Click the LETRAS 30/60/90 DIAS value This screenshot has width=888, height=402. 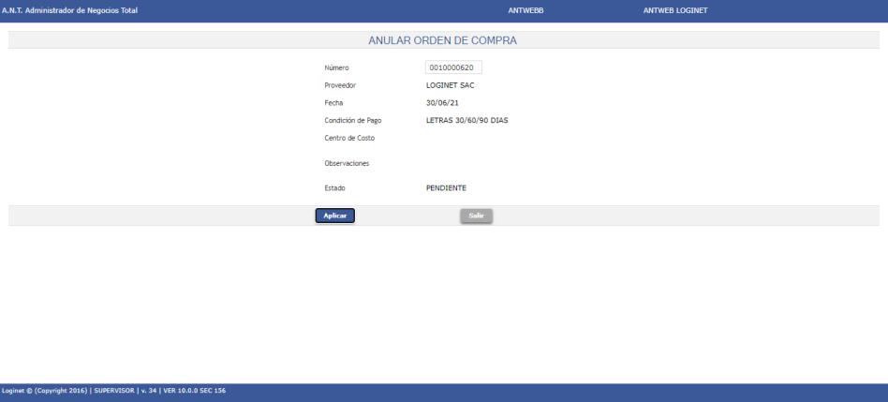pos(466,121)
